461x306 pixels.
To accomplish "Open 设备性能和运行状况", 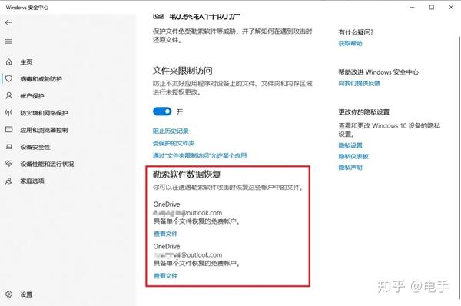I will coord(47,164).
